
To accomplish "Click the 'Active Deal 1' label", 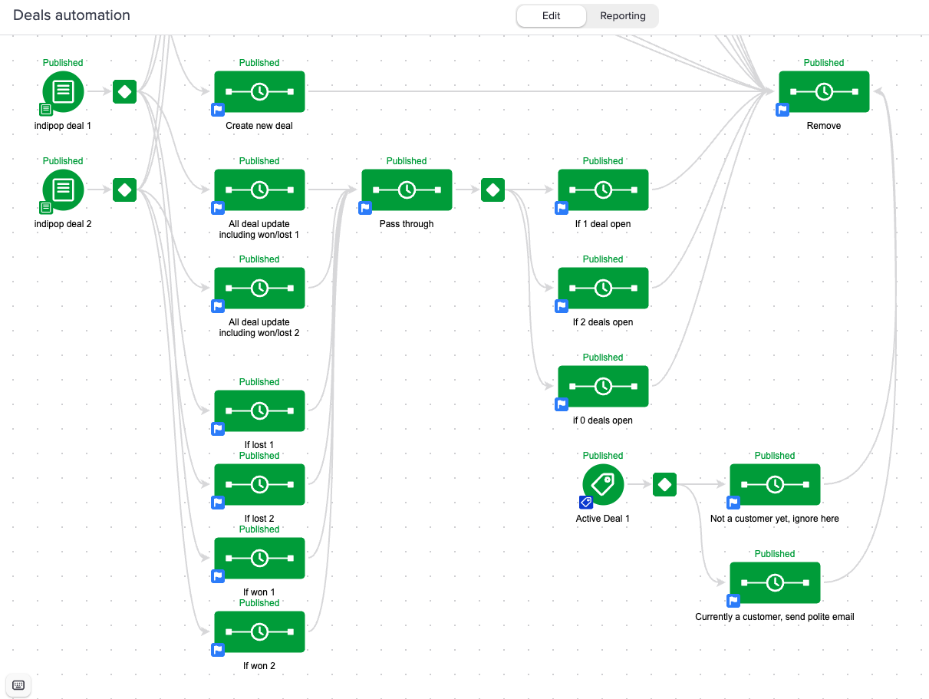I will [603, 519].
